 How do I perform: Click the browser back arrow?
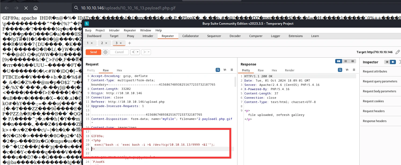click(7, 8)
